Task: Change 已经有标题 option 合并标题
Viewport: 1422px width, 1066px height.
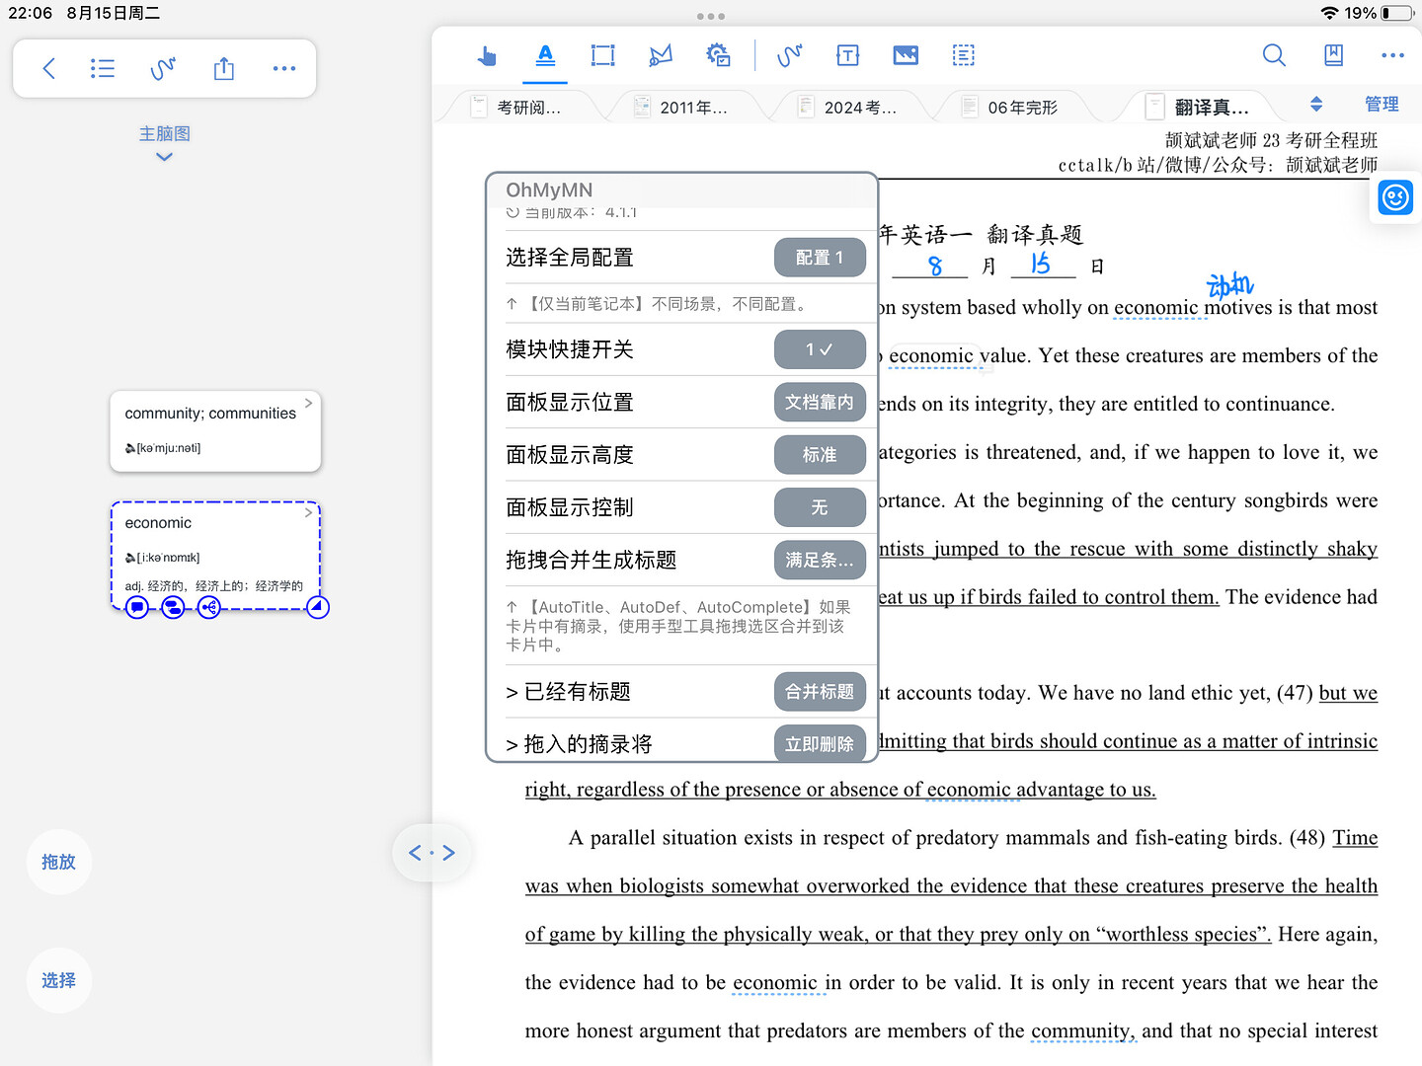Action: coord(820,692)
